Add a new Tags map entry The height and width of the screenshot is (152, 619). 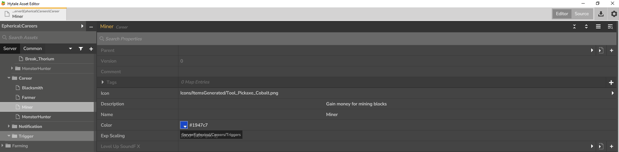pyautogui.click(x=611, y=83)
